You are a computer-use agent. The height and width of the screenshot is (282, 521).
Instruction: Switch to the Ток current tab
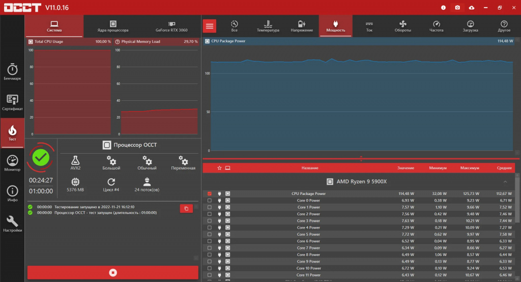click(x=369, y=26)
